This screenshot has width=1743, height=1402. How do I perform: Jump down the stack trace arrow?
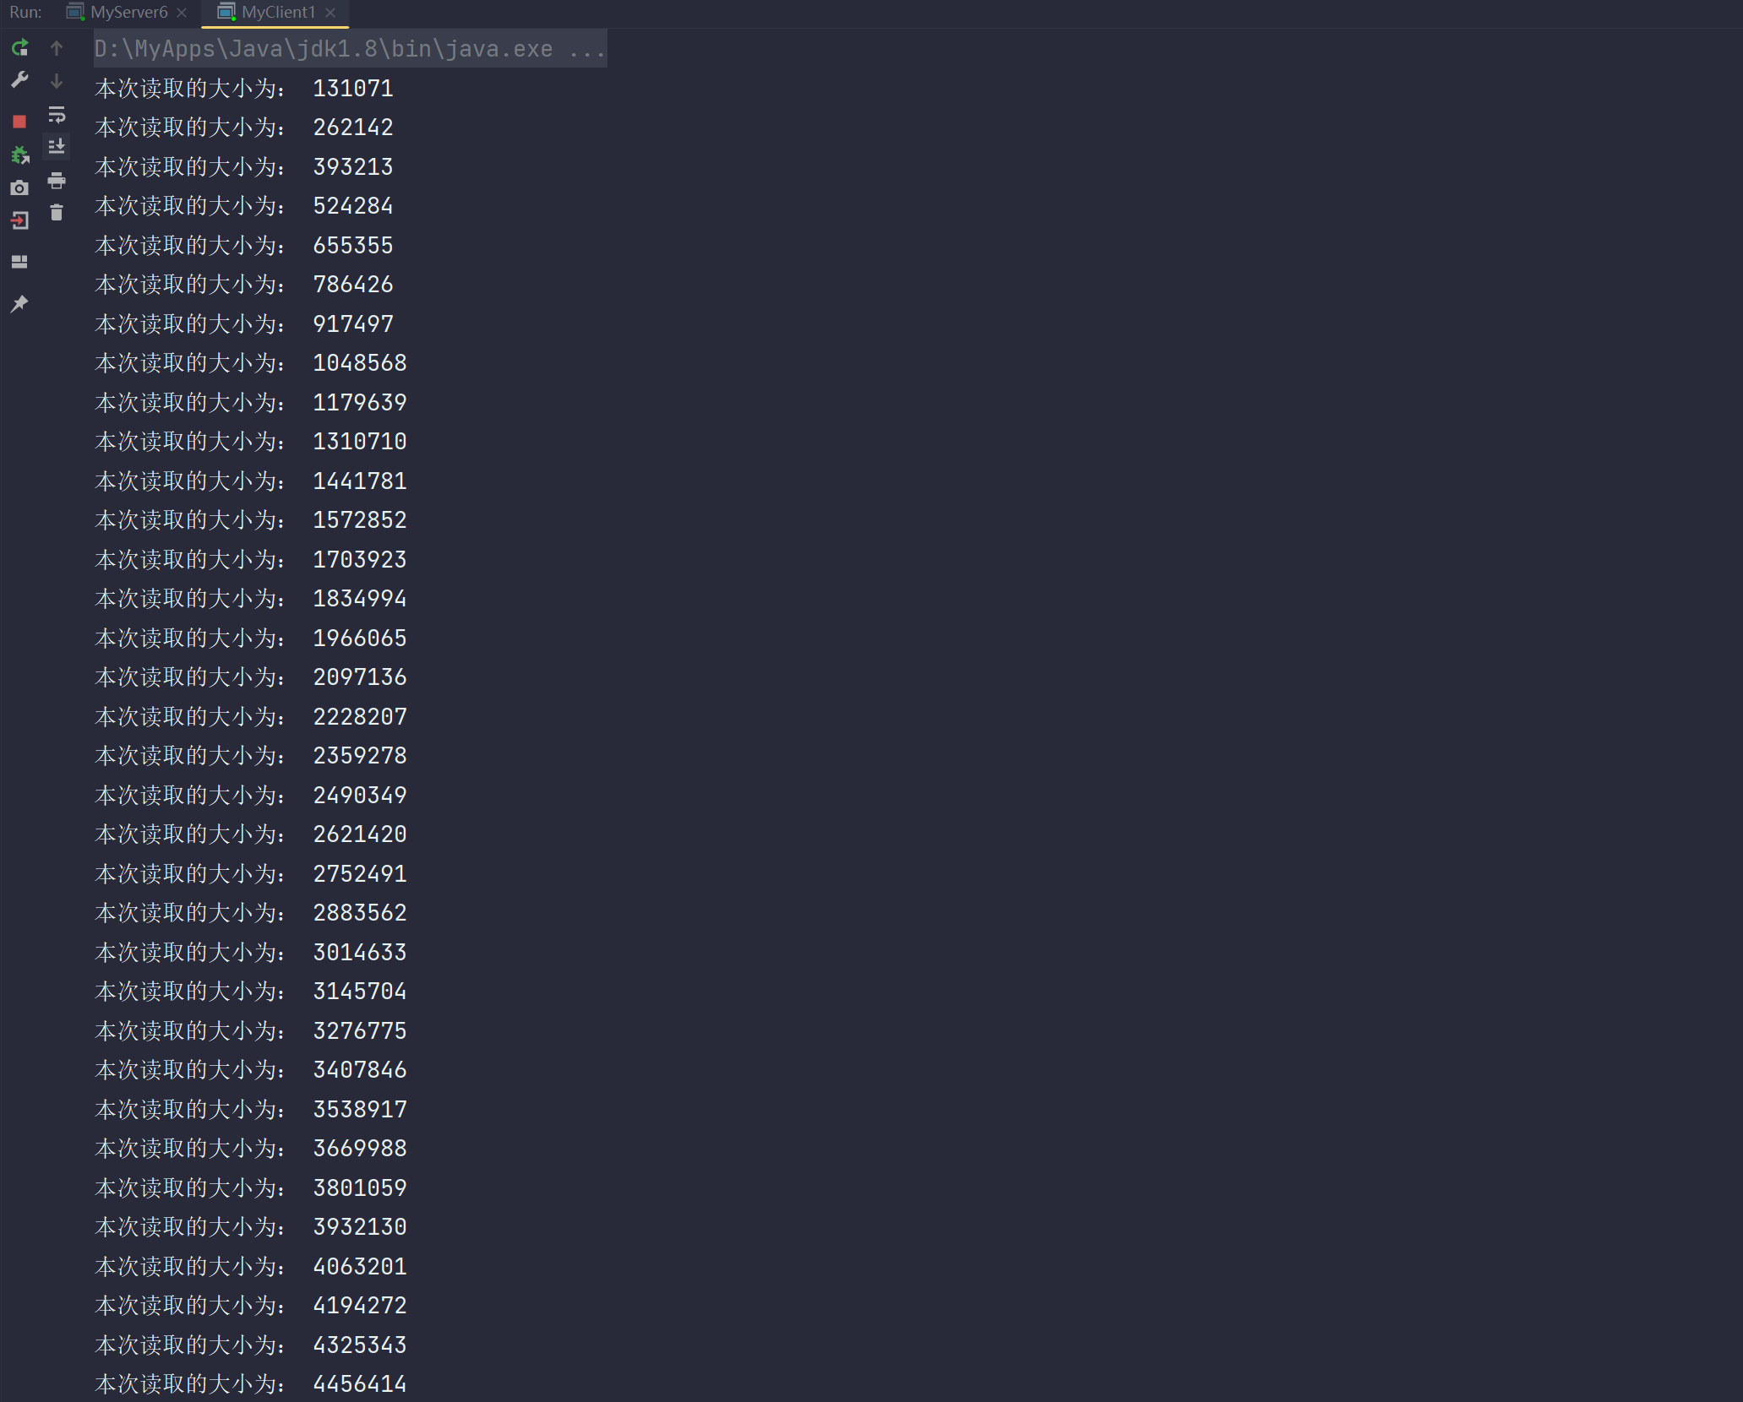click(x=57, y=81)
